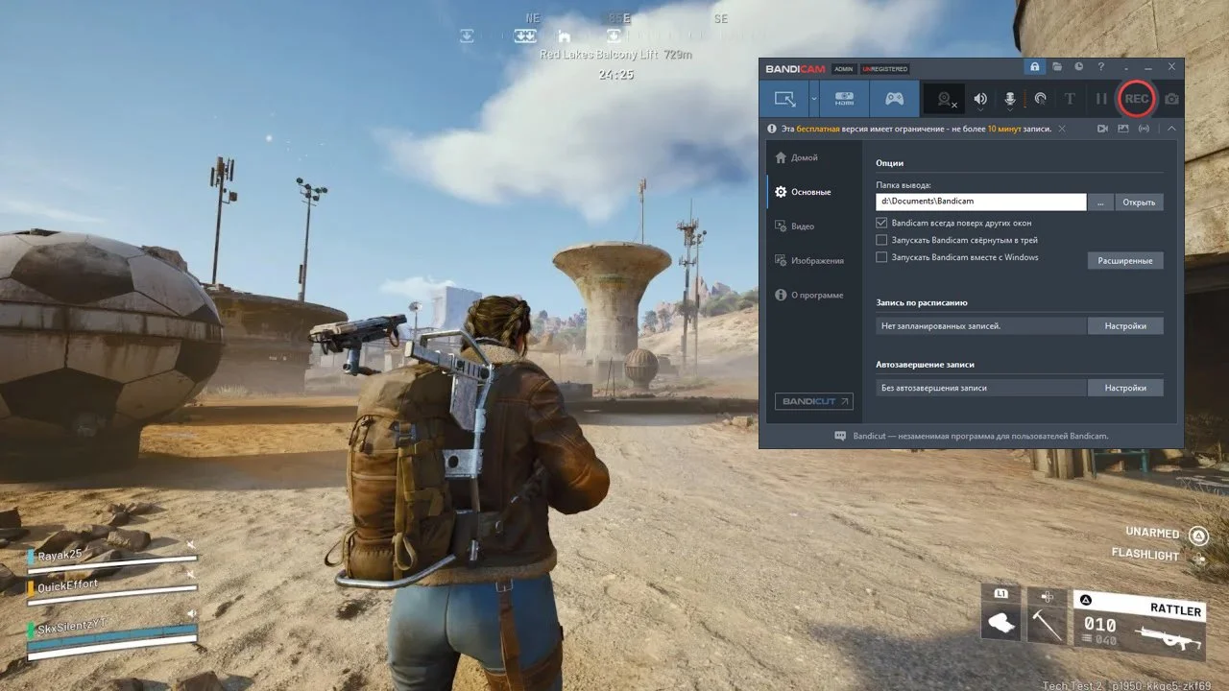This screenshot has width=1229, height=691.
Task: Pause the recording
Action: (1101, 99)
